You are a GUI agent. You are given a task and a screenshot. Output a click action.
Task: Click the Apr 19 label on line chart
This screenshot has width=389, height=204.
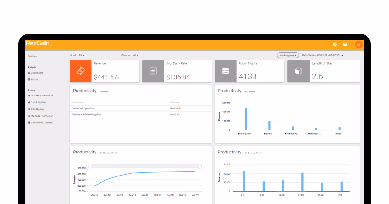pyautogui.click(x=195, y=195)
